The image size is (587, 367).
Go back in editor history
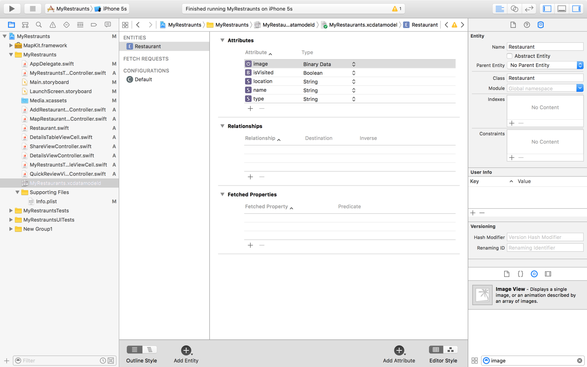coord(138,25)
